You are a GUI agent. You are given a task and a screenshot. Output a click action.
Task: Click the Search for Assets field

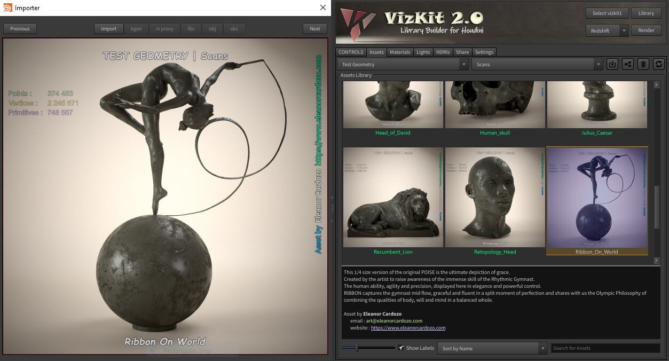pyautogui.click(x=605, y=348)
